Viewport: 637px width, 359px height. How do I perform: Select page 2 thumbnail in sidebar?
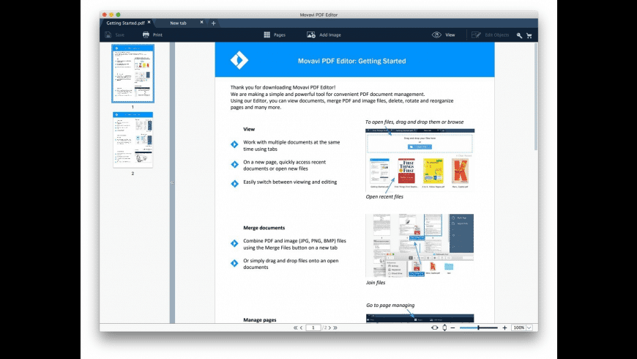(x=133, y=140)
